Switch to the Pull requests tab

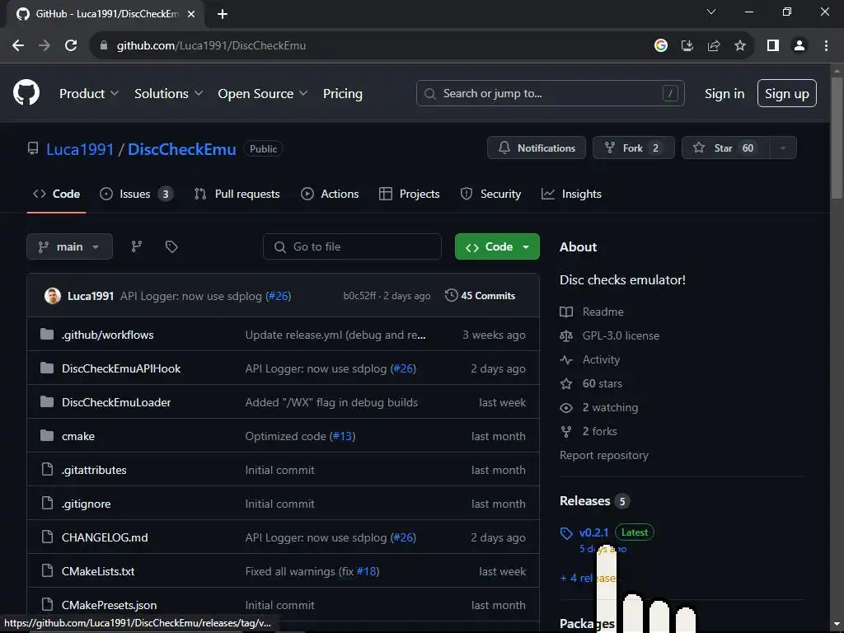(237, 194)
